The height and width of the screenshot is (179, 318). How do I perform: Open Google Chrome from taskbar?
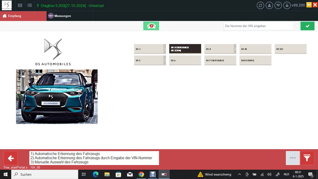tap(141, 174)
